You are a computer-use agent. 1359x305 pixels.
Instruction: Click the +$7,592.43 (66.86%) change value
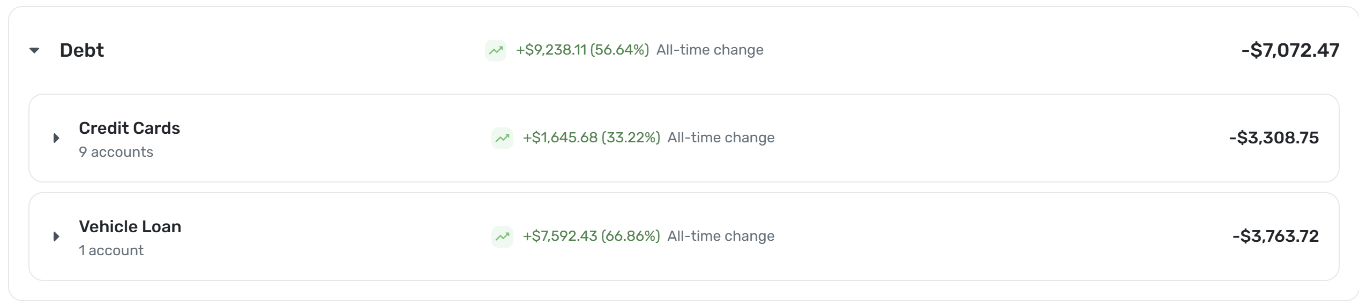(591, 237)
